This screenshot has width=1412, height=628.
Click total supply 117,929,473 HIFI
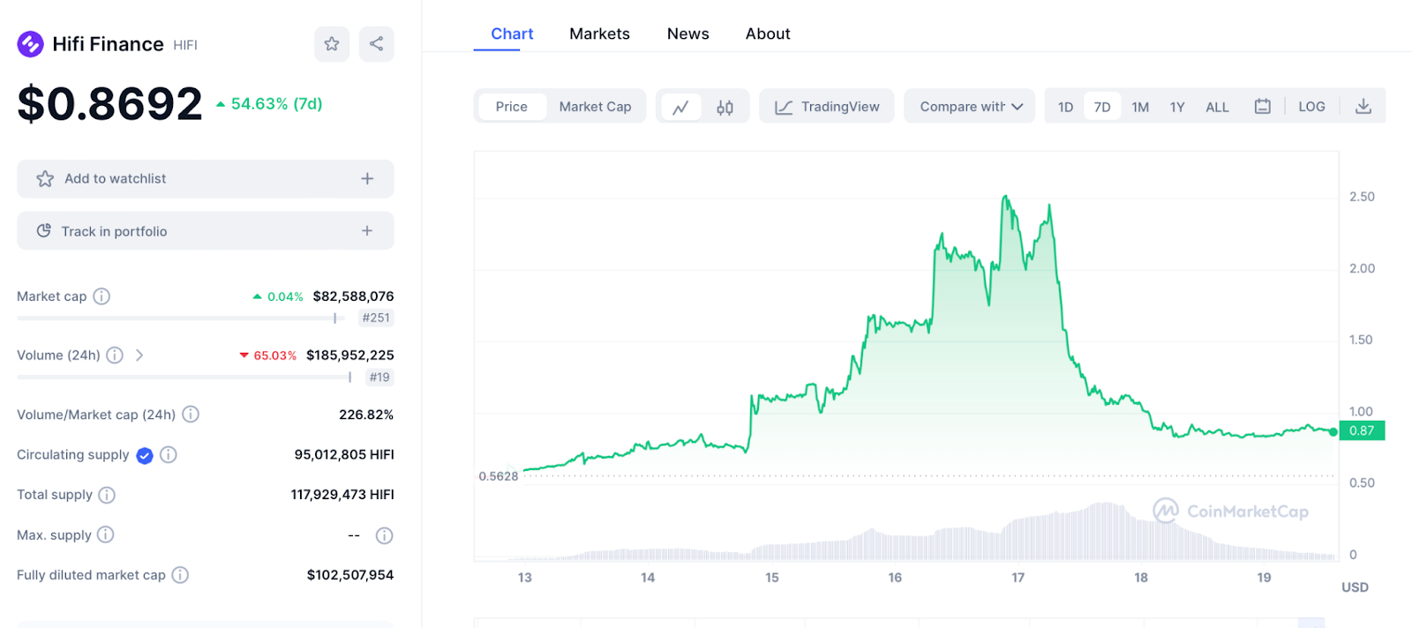(342, 495)
